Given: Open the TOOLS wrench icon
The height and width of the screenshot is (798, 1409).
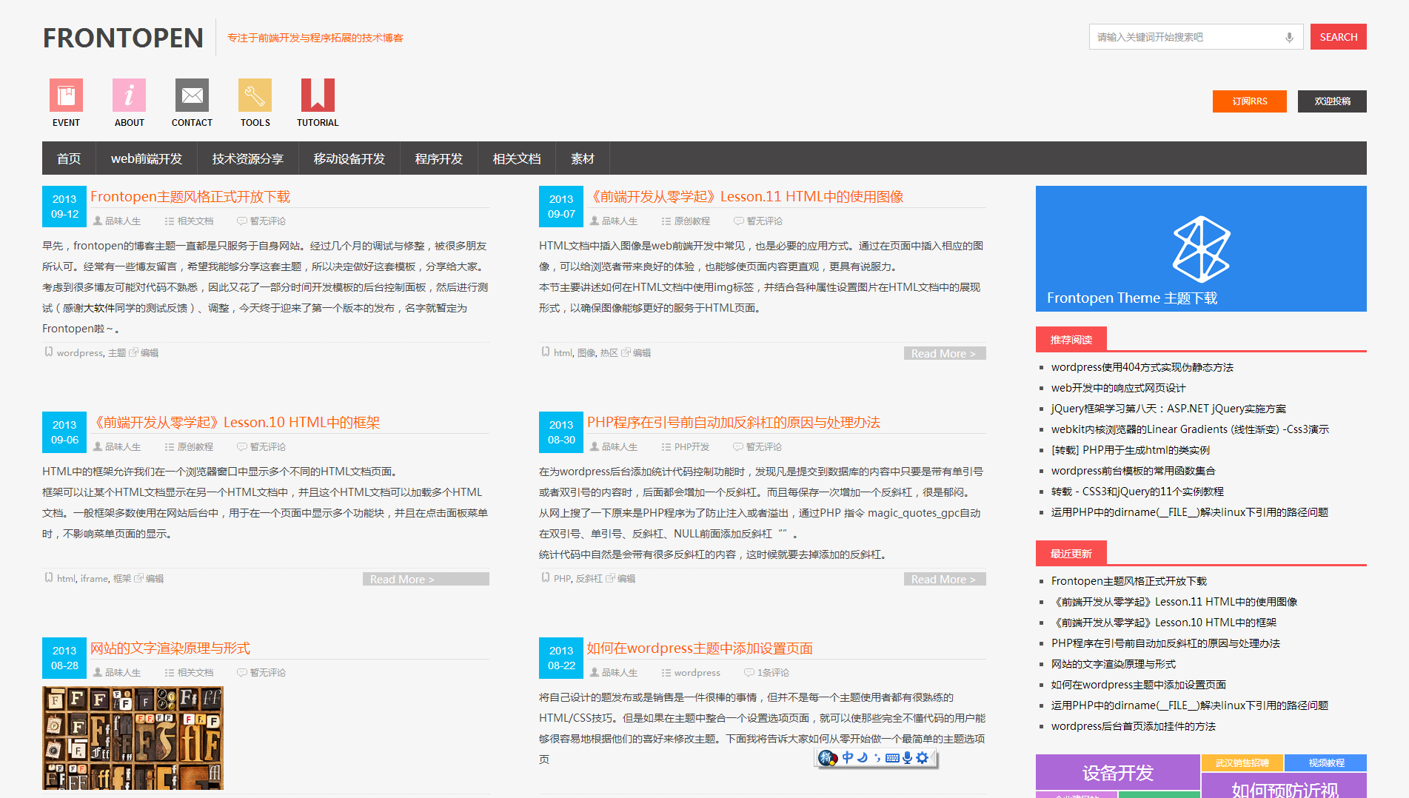Looking at the screenshot, I should pyautogui.click(x=255, y=95).
